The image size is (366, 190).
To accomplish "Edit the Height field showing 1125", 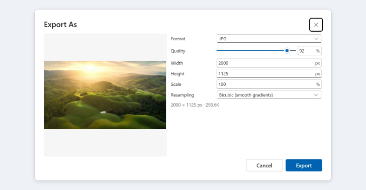I will tap(269, 74).
